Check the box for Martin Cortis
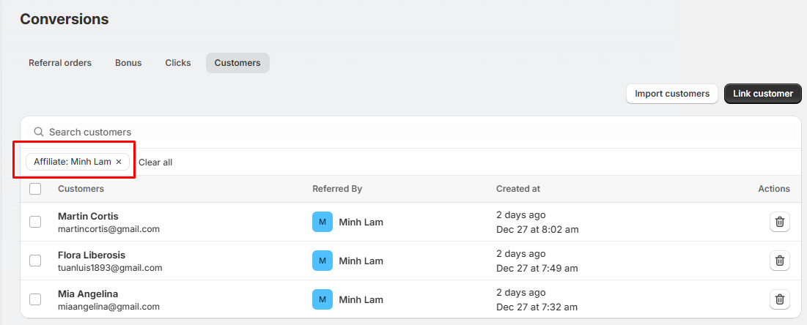Viewport: 807px width, 325px height. (x=35, y=222)
